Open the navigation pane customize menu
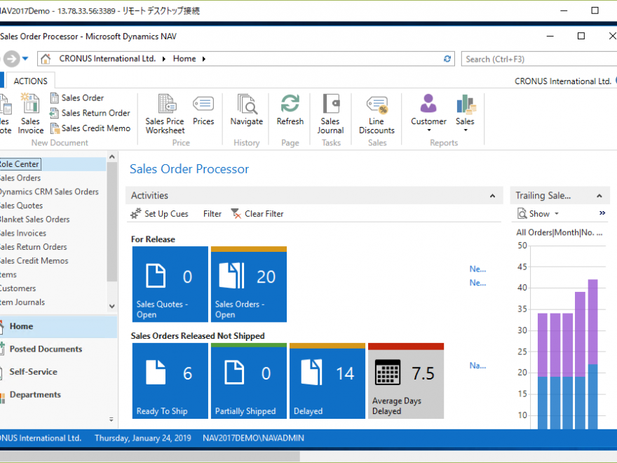This screenshot has width=617, height=463. pyautogui.click(x=111, y=420)
